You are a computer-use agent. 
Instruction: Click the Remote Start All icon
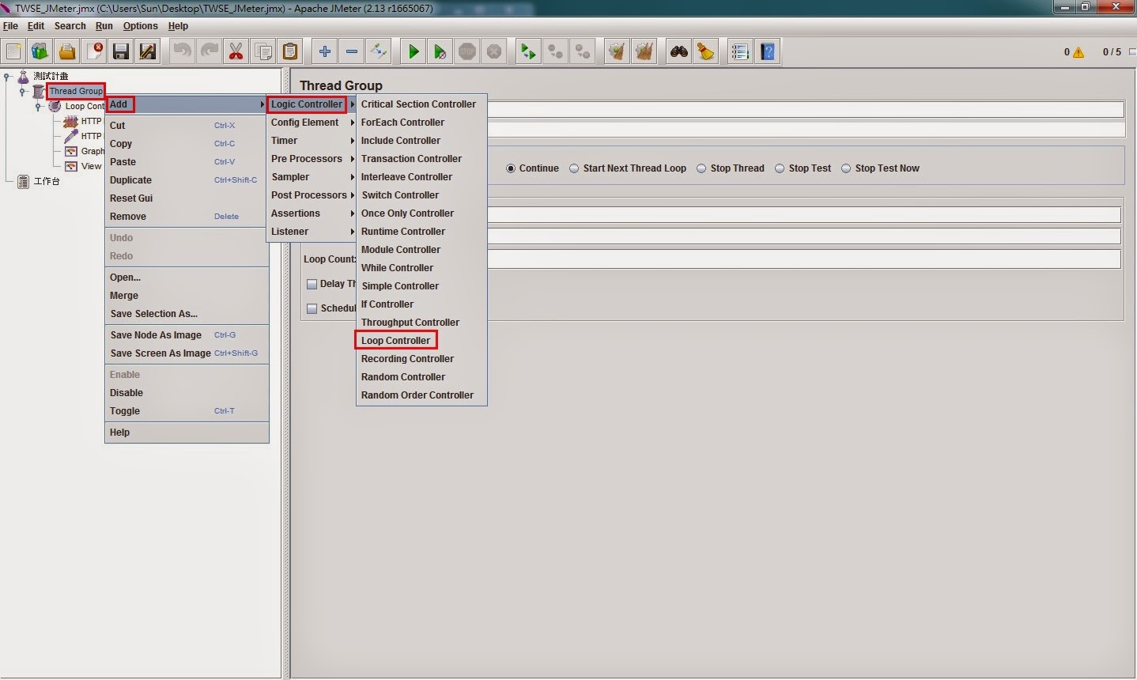528,52
